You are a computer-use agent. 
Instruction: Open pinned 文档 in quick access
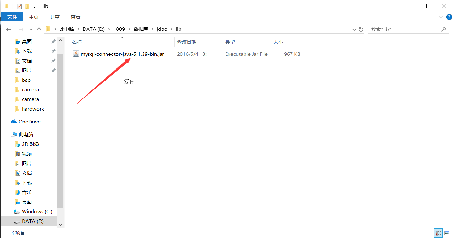click(27, 61)
